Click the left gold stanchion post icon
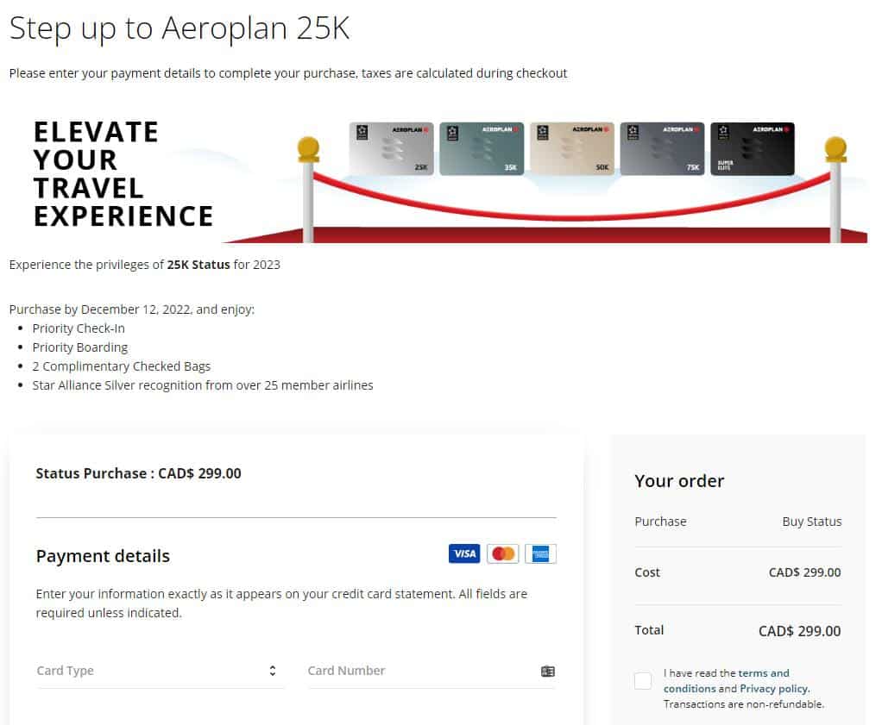This screenshot has width=882, height=725. tap(308, 185)
